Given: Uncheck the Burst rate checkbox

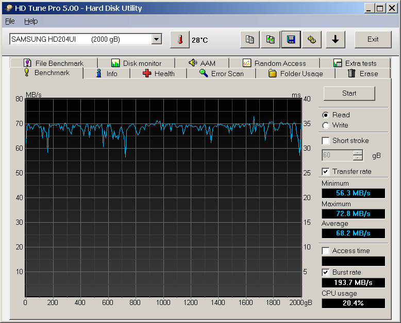Looking at the screenshot, I should tap(326, 273).
